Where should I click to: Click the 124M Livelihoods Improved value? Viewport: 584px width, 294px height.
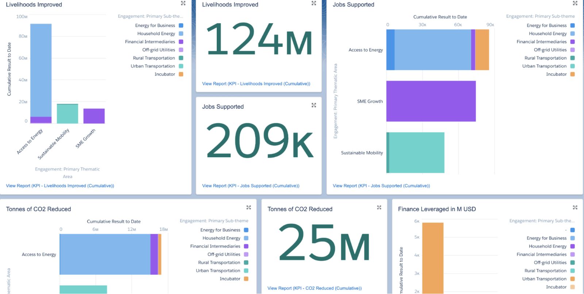260,39
